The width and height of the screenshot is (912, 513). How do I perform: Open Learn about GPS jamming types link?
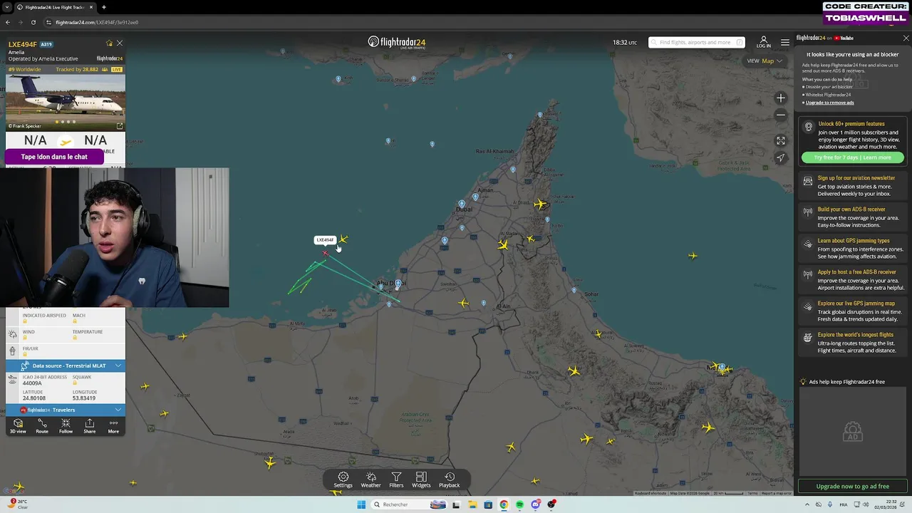click(x=854, y=241)
